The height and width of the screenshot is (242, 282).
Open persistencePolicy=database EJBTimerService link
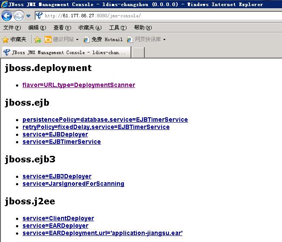(105, 119)
